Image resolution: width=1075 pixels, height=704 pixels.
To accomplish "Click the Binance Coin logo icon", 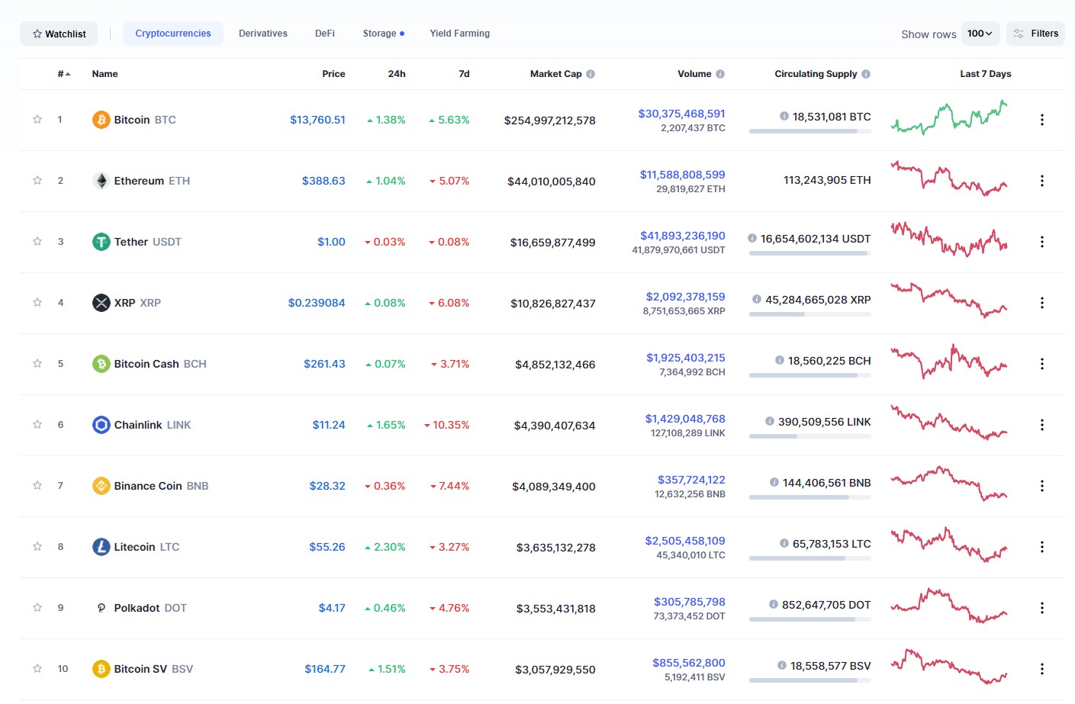I will click(101, 486).
